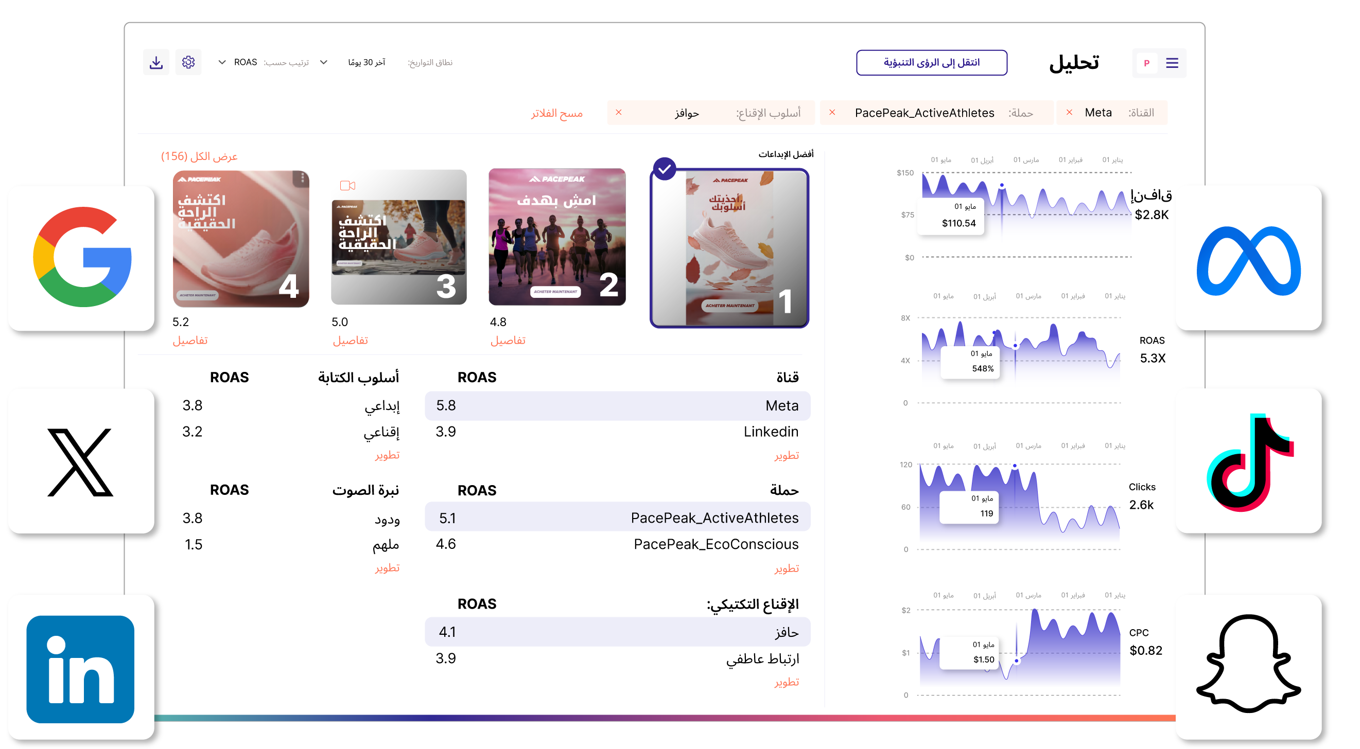Image resolution: width=1360 pixels, height=749 pixels.
Task: Click the Meta infinity logo tile
Action: tap(1249, 258)
